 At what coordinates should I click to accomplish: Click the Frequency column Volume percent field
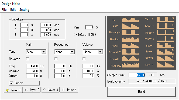[60, 71]
